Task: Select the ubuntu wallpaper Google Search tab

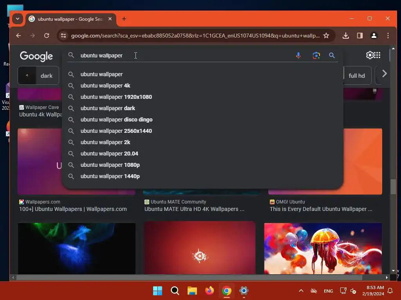Action: [70, 19]
